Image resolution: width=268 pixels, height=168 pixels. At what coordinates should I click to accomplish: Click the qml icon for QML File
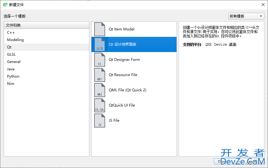[100, 90]
